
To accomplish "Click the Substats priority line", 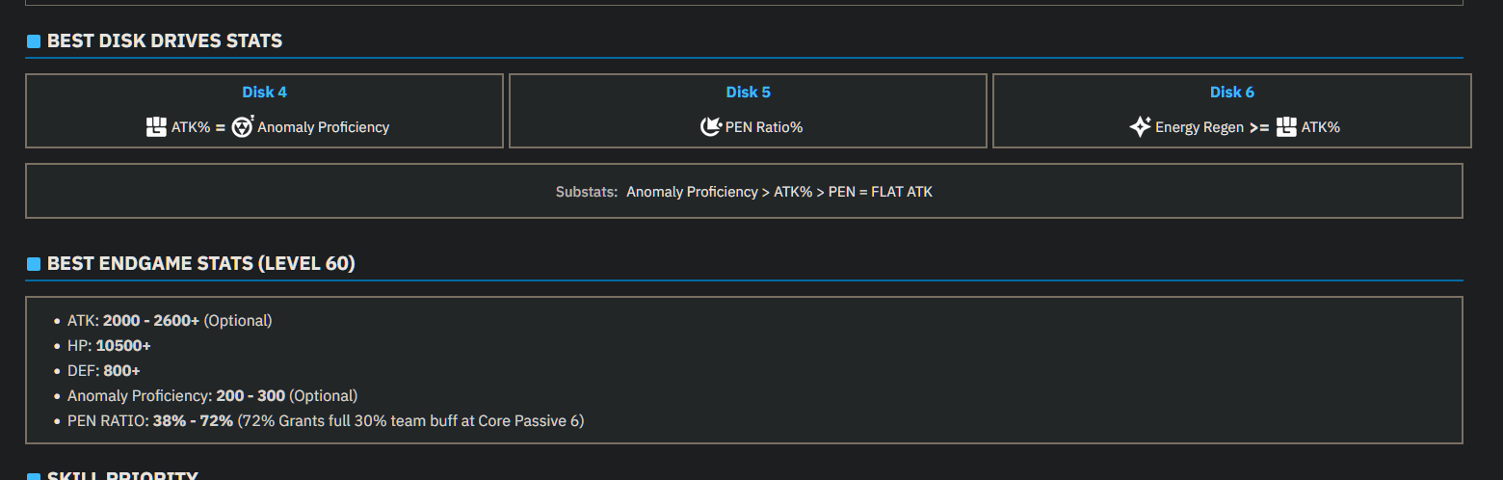I will [x=744, y=192].
